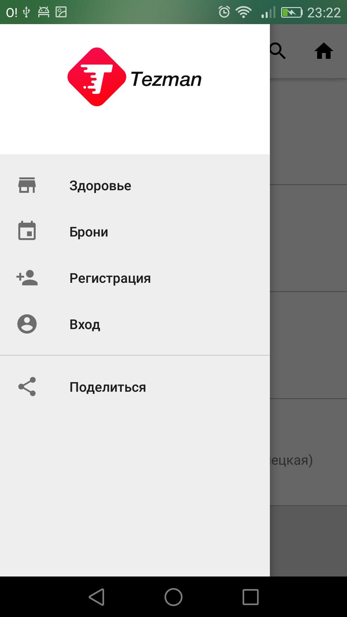
Task: Tap the Android home circle button
Action: (x=173, y=597)
